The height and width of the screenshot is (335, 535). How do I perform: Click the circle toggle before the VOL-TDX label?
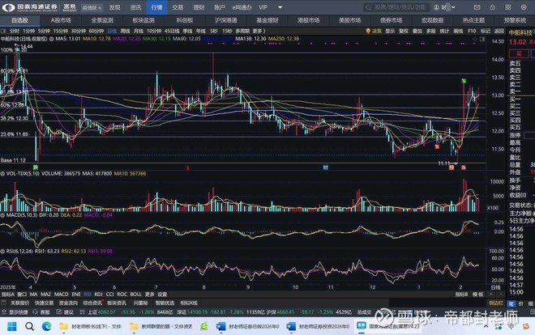[2, 174]
